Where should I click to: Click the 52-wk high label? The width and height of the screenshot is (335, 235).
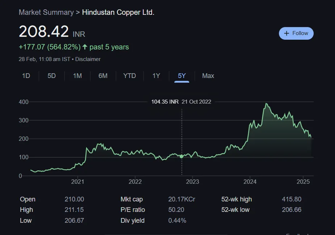click(x=237, y=199)
